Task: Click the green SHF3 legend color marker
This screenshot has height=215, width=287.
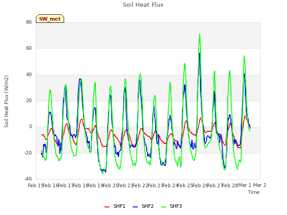Action: (163, 206)
